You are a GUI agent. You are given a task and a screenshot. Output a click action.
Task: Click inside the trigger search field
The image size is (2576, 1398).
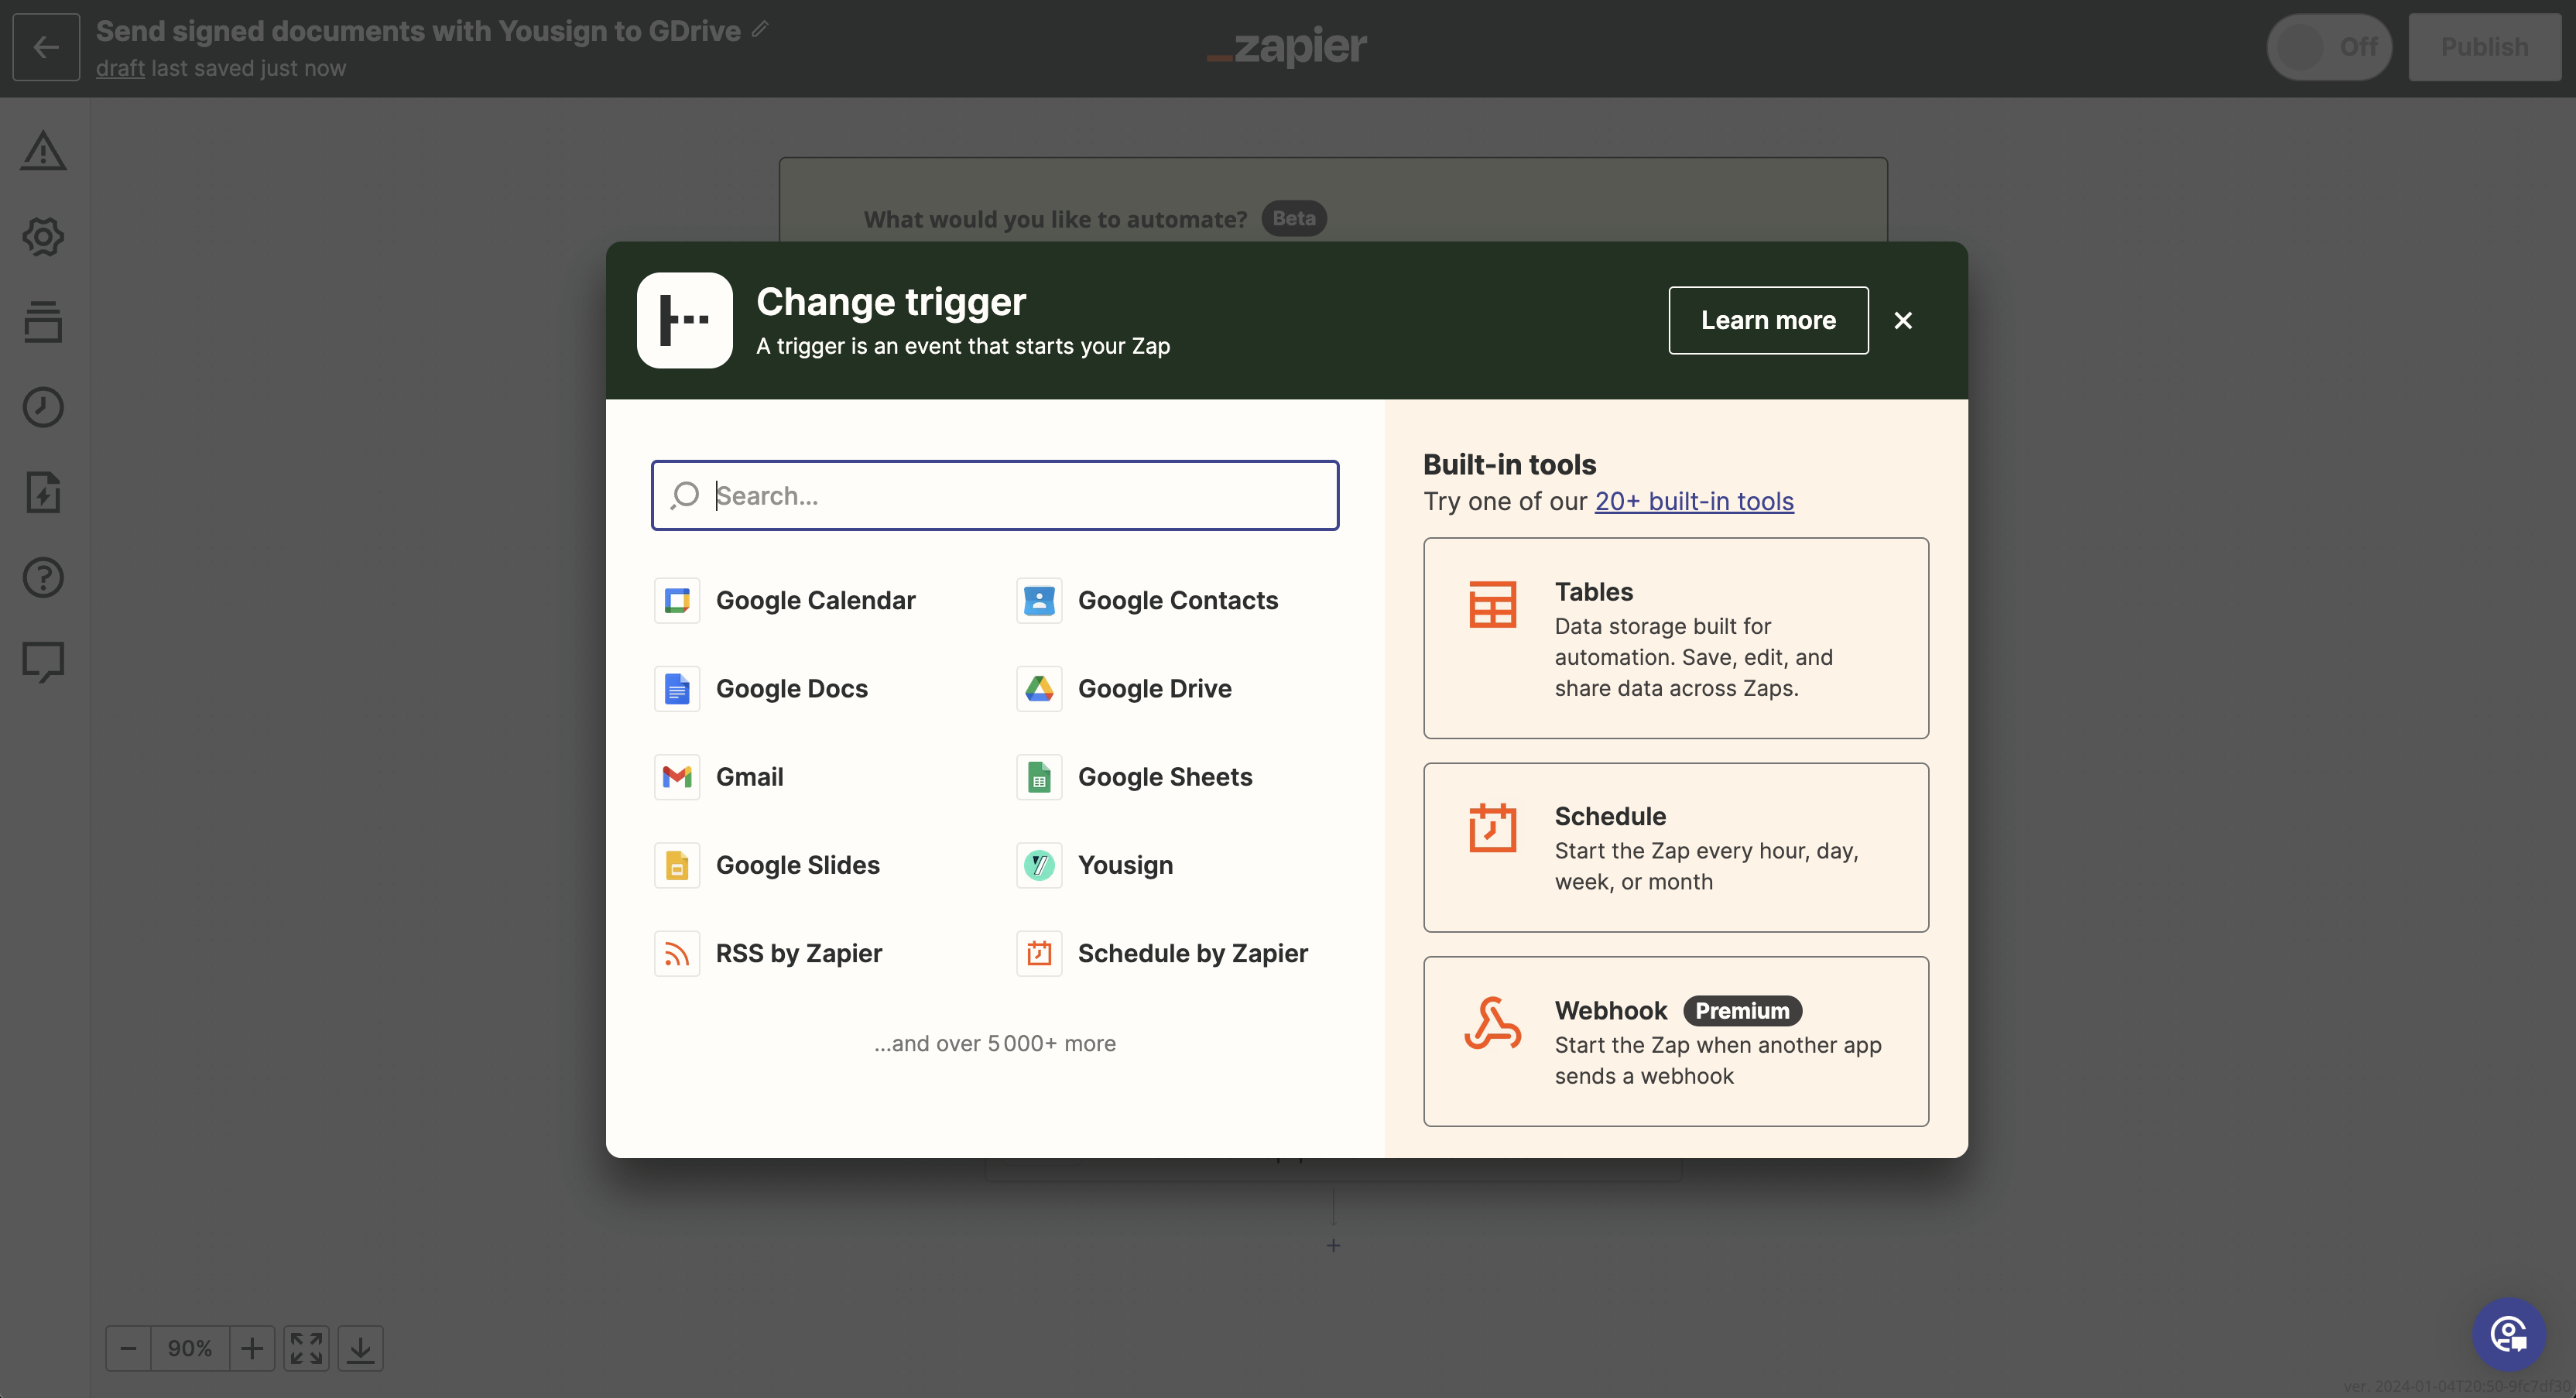994,495
